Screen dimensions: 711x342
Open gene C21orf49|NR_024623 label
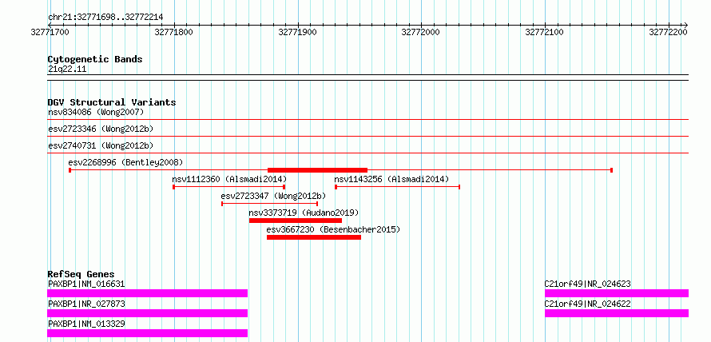[x=588, y=284]
